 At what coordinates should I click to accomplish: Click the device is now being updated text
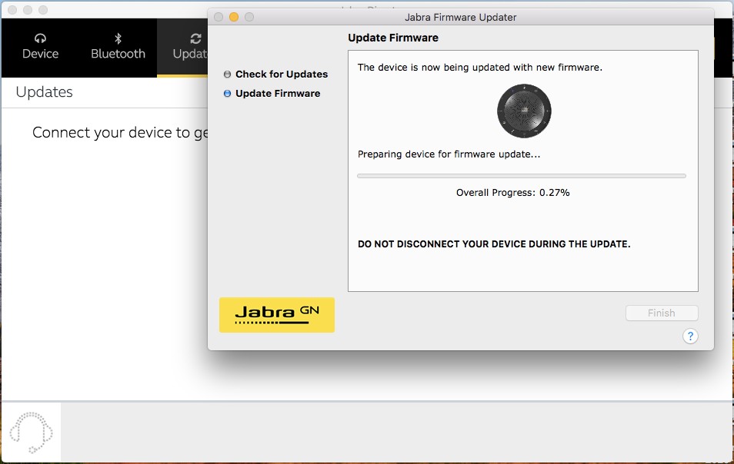click(480, 68)
